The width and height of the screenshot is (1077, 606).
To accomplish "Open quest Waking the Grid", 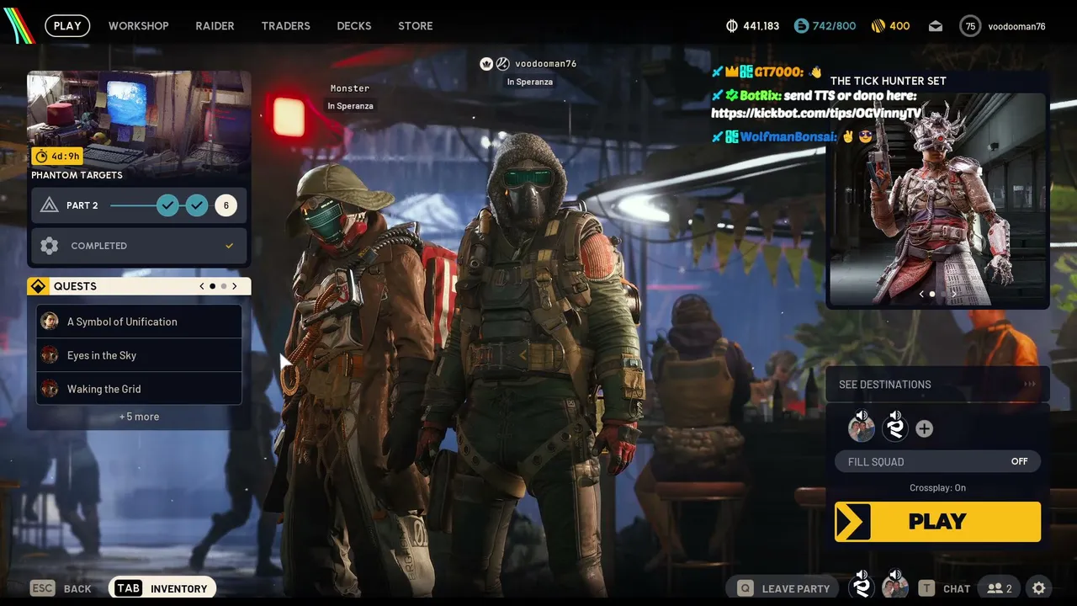I will coord(139,389).
